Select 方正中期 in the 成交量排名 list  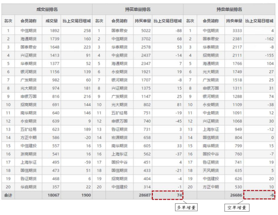point(28,137)
